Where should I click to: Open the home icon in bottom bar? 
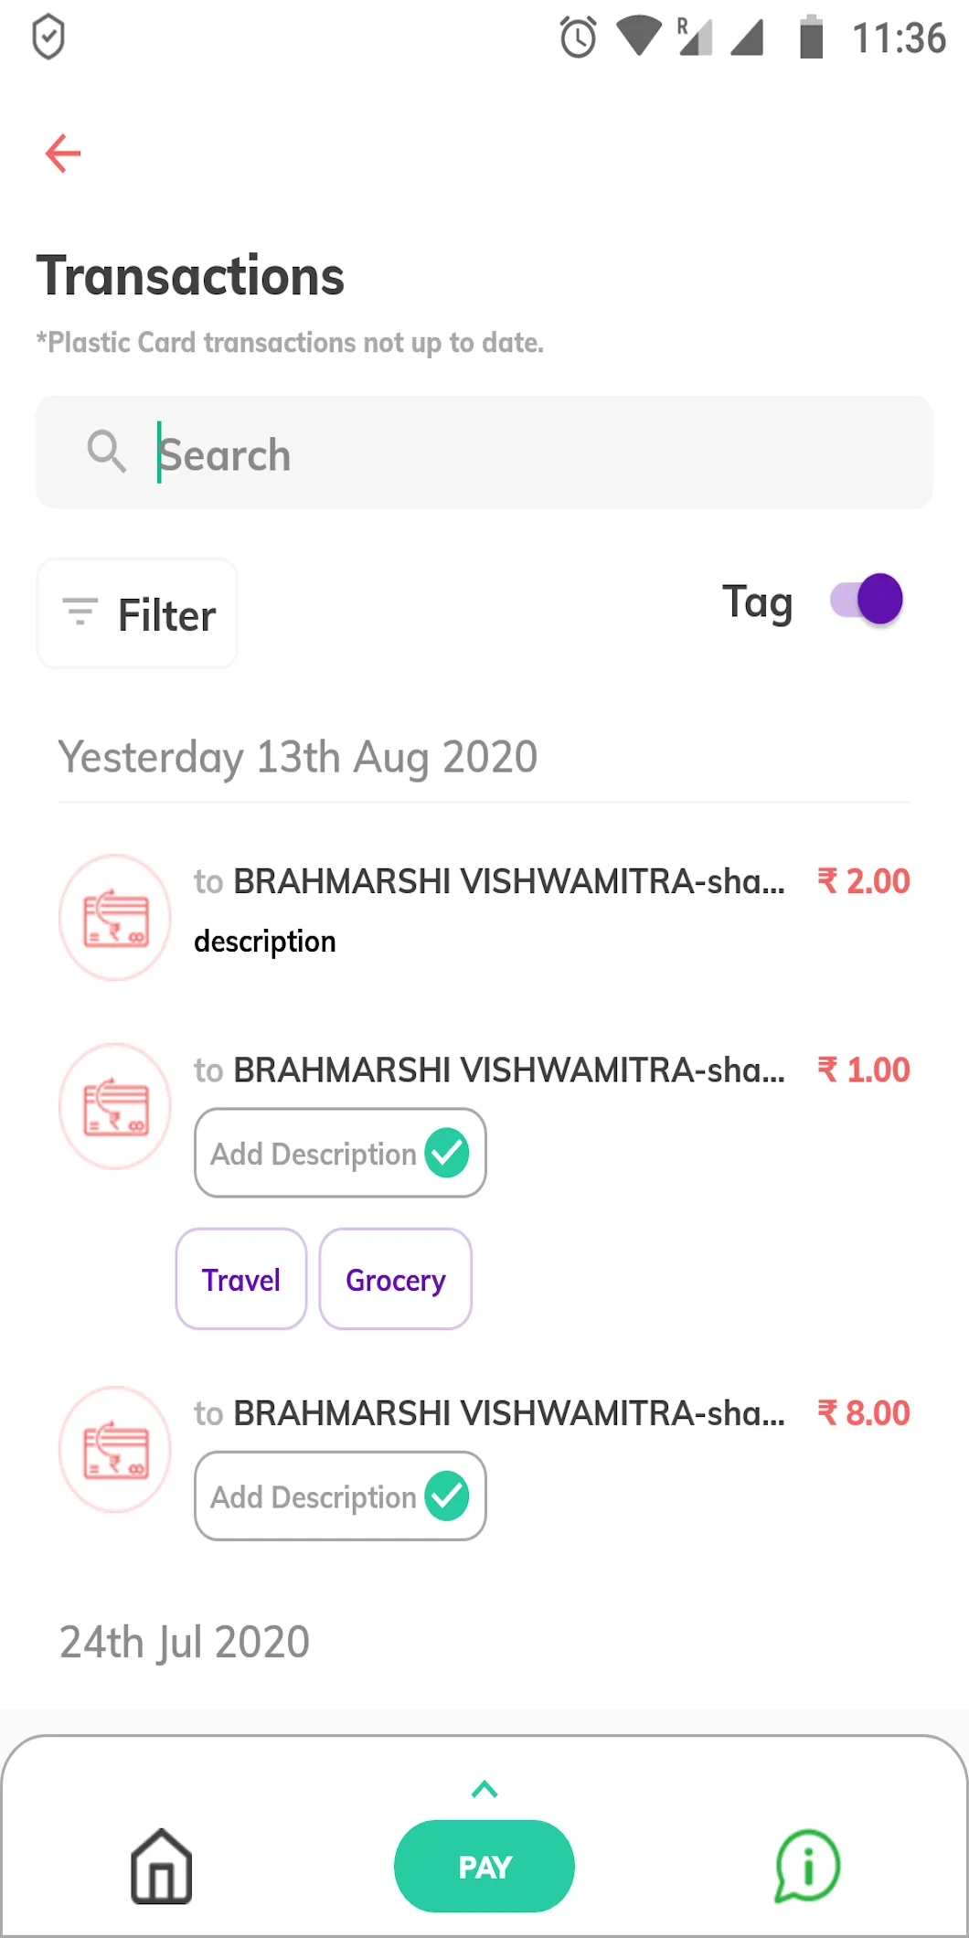pos(161,1866)
